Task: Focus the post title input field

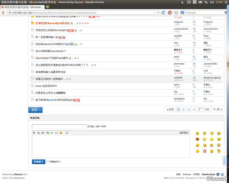Action: point(59,126)
